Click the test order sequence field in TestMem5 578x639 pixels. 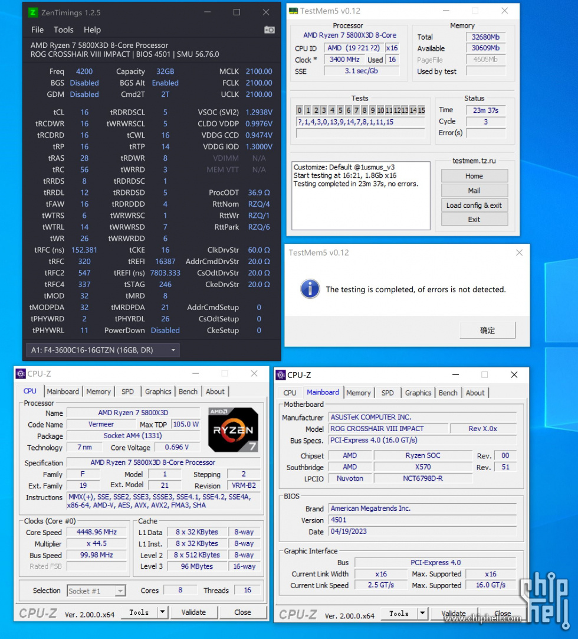(x=360, y=122)
